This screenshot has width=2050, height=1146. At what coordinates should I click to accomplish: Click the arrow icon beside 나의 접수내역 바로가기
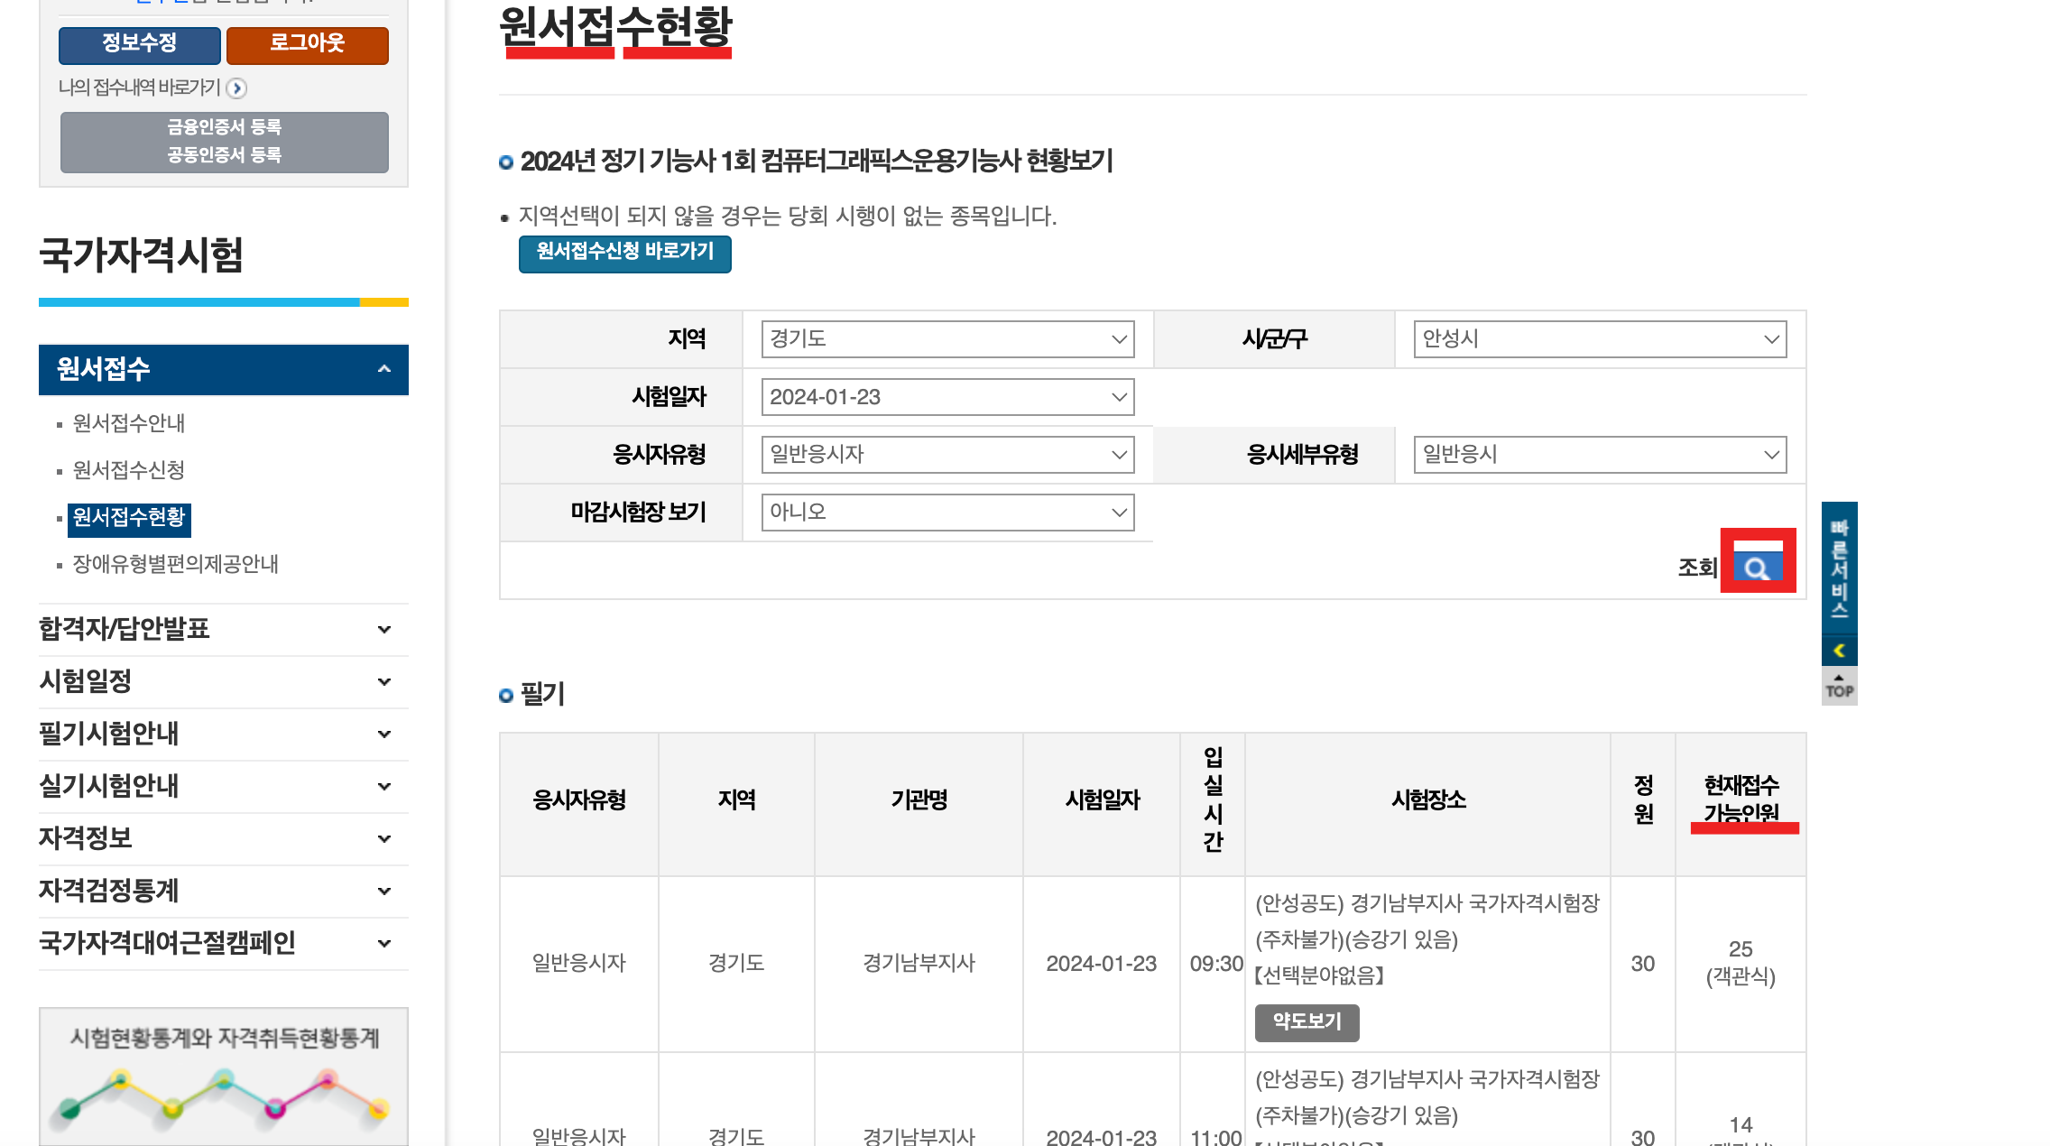(237, 88)
